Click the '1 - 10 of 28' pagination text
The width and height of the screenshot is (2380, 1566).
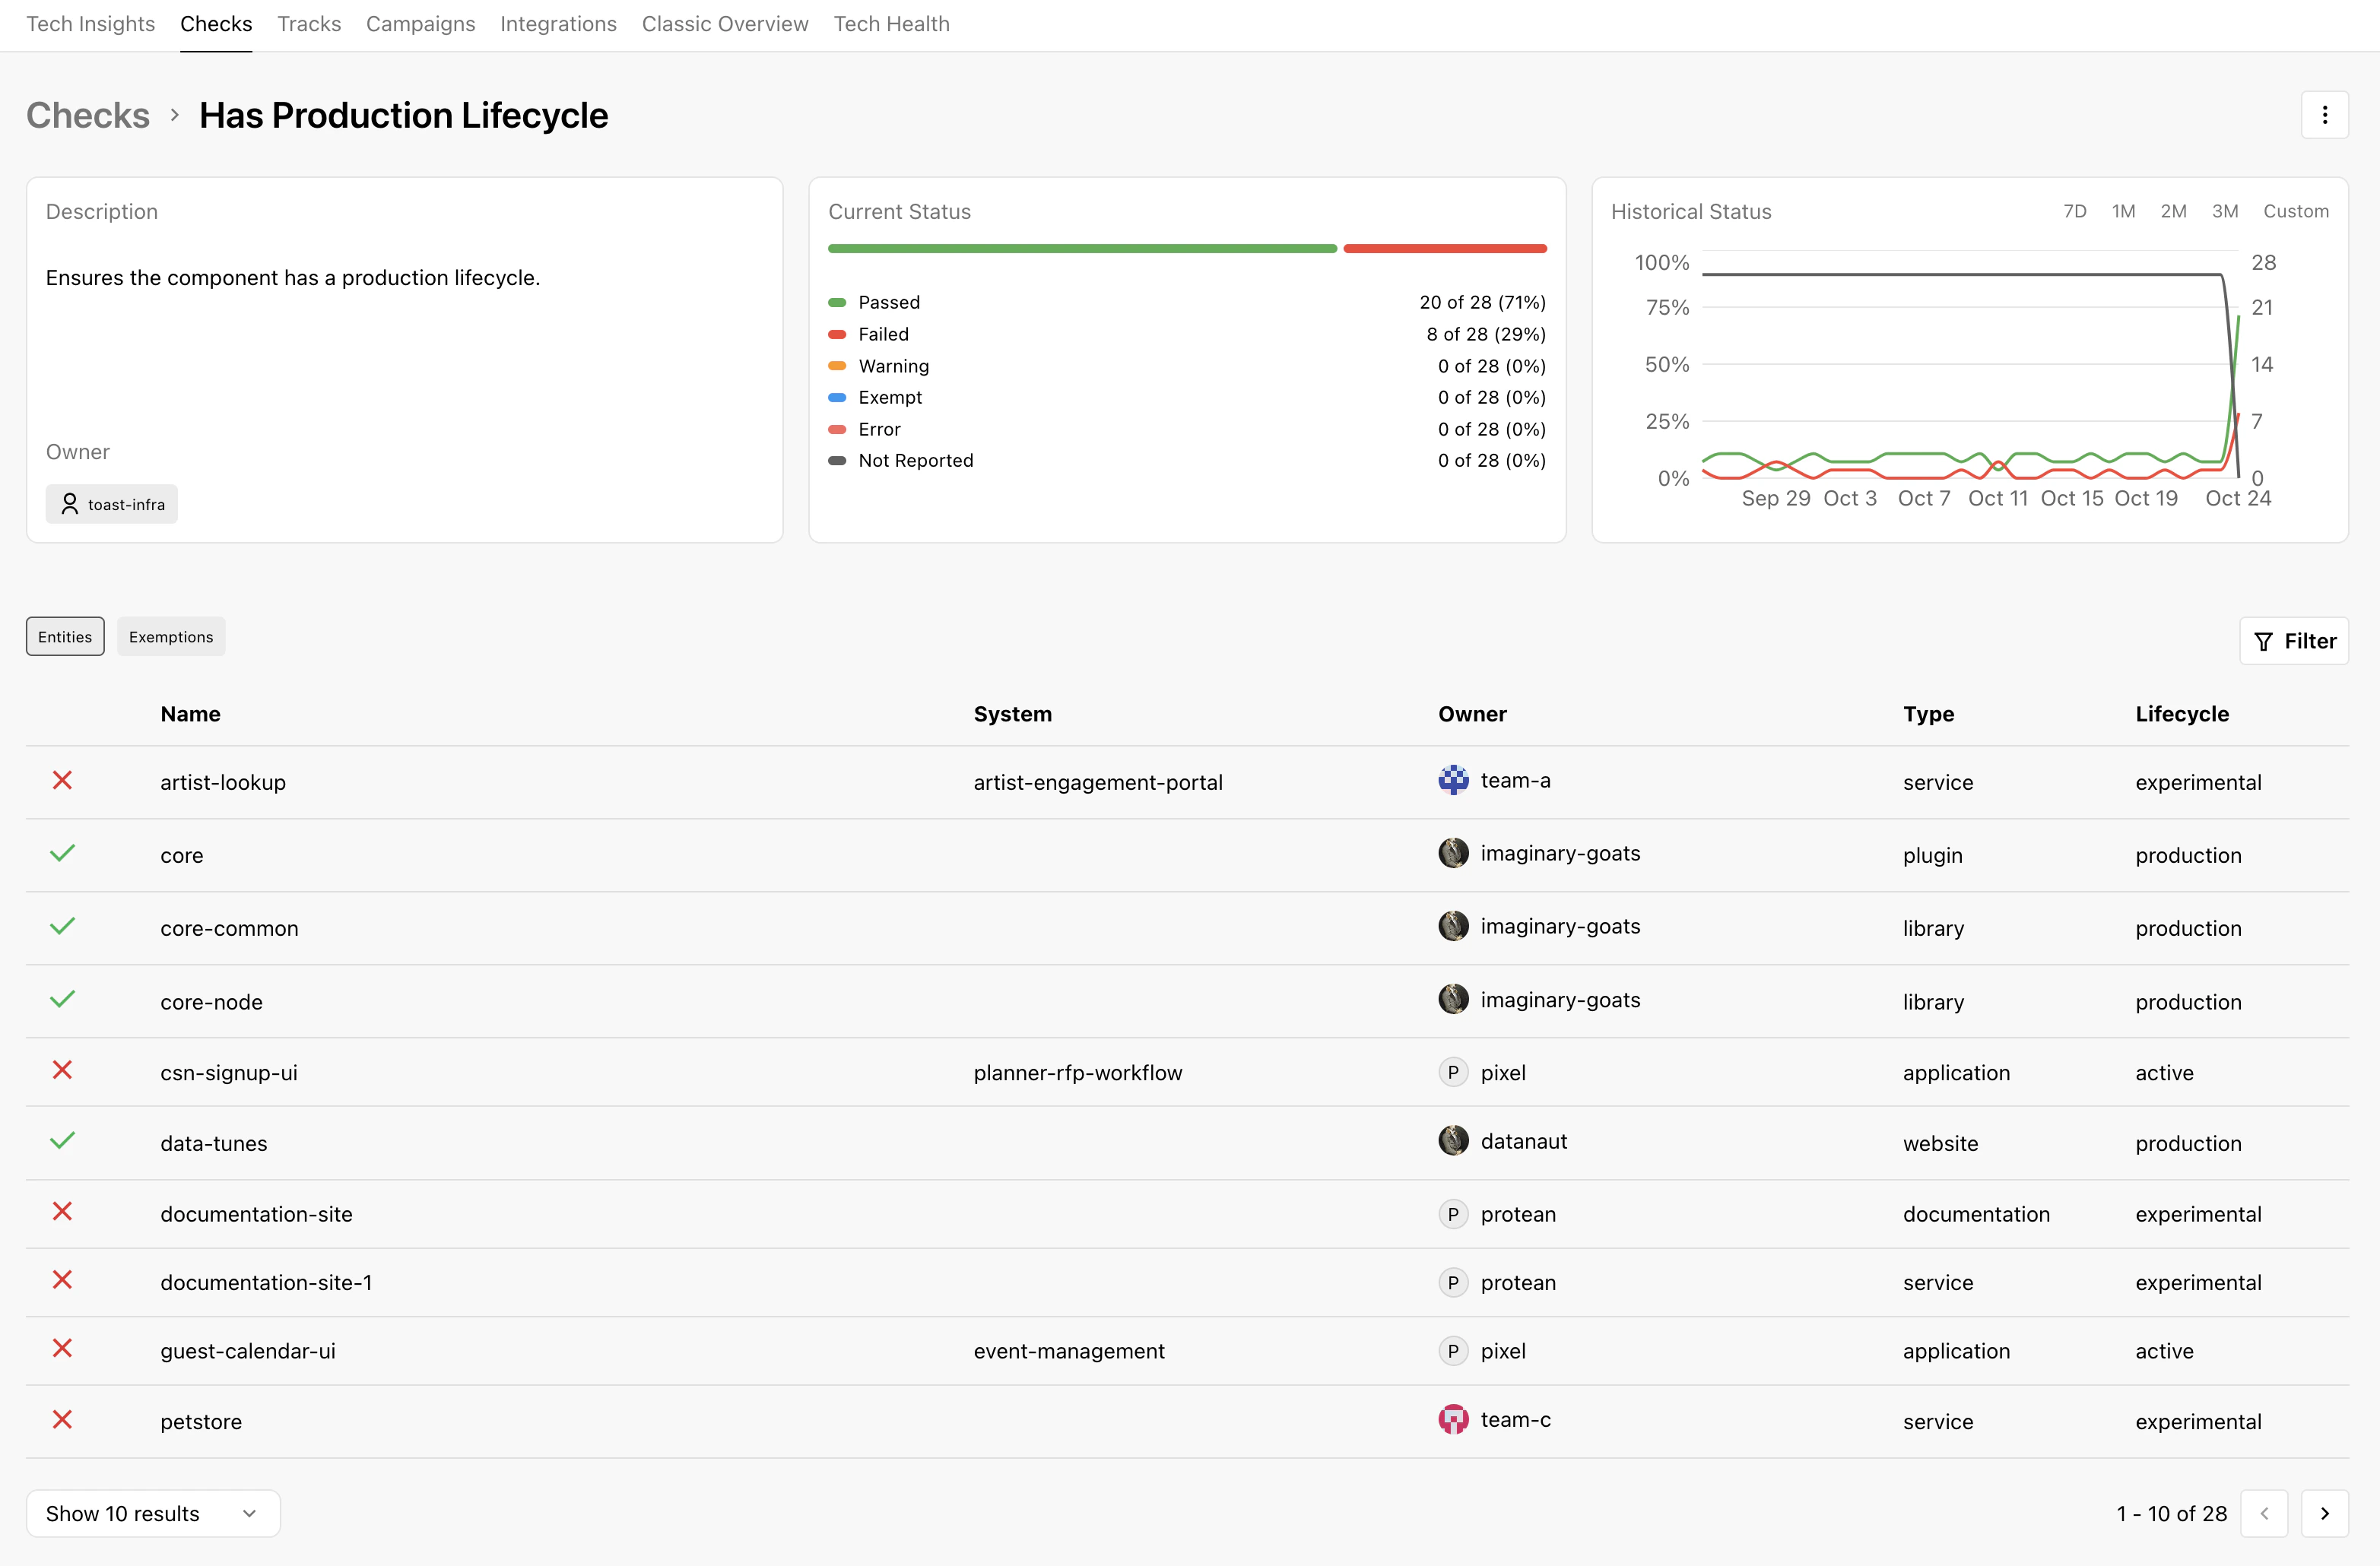tap(2171, 1513)
